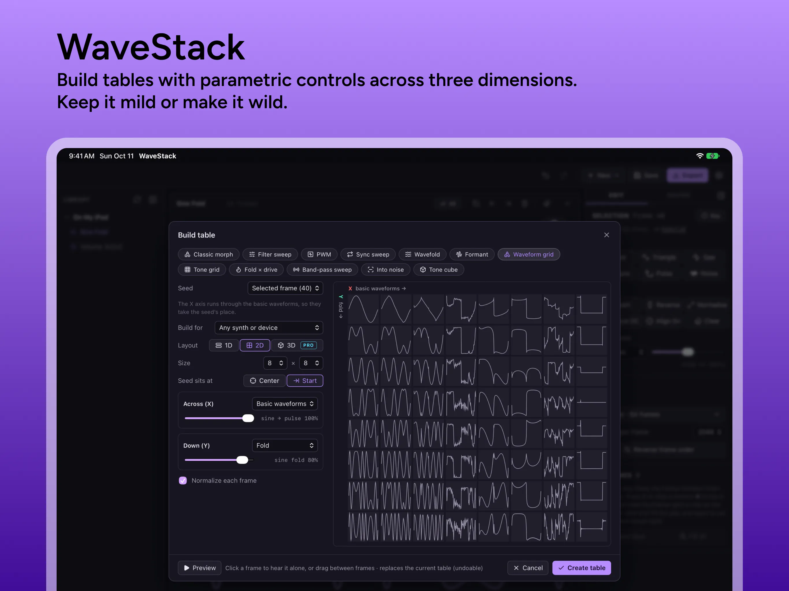Click the Cancel button
The width and height of the screenshot is (789, 591).
click(528, 567)
